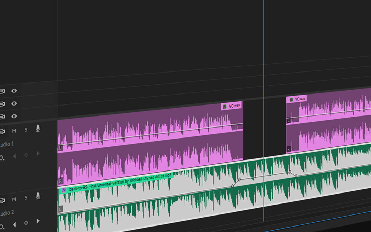Viewport: 371px width, 232px height.
Task: Select the first VO.wav clip name label
Action: pos(234,106)
